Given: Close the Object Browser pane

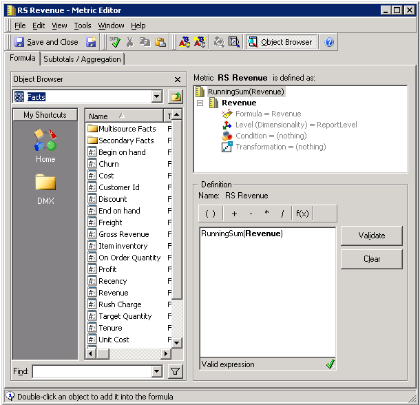Looking at the screenshot, I should coord(178,80).
